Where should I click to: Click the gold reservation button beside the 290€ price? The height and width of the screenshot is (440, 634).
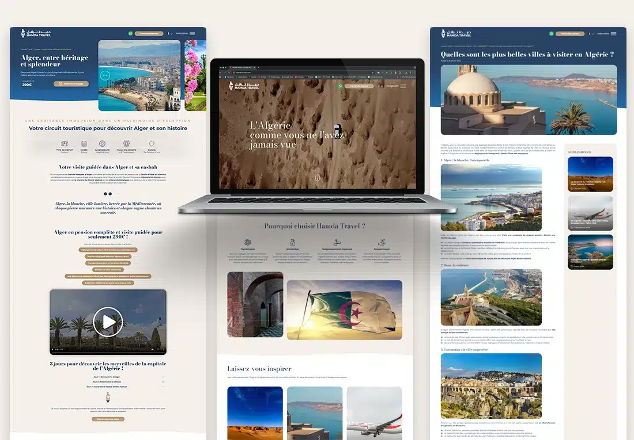click(71, 83)
